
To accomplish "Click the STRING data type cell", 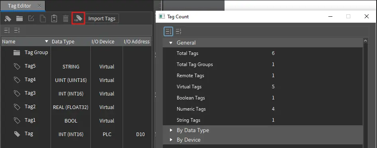I will pos(71,67).
